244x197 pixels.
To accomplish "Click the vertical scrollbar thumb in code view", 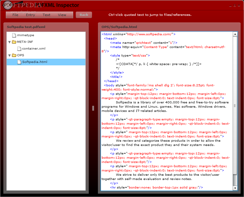I will click(235, 105).
